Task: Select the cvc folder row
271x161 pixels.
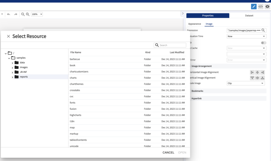Action: 128,96
